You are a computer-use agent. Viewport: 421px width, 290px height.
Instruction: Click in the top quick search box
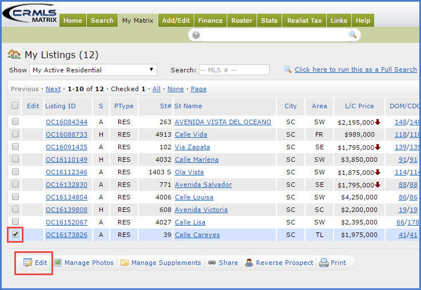click(274, 35)
